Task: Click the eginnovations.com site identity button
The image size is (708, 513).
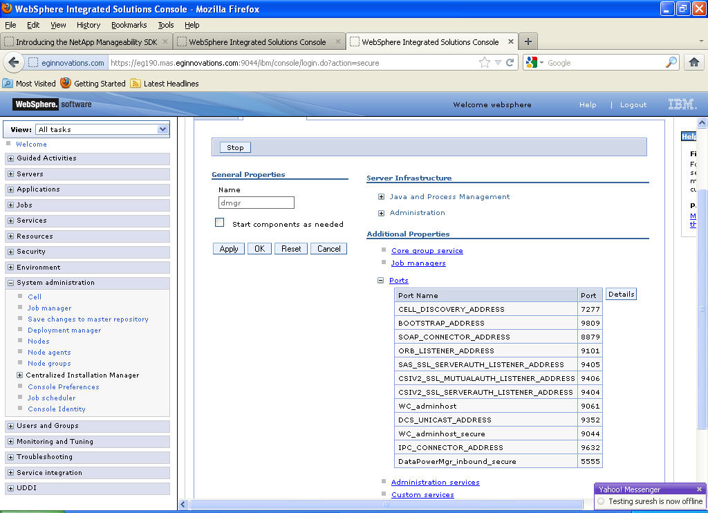Action: tap(66, 63)
